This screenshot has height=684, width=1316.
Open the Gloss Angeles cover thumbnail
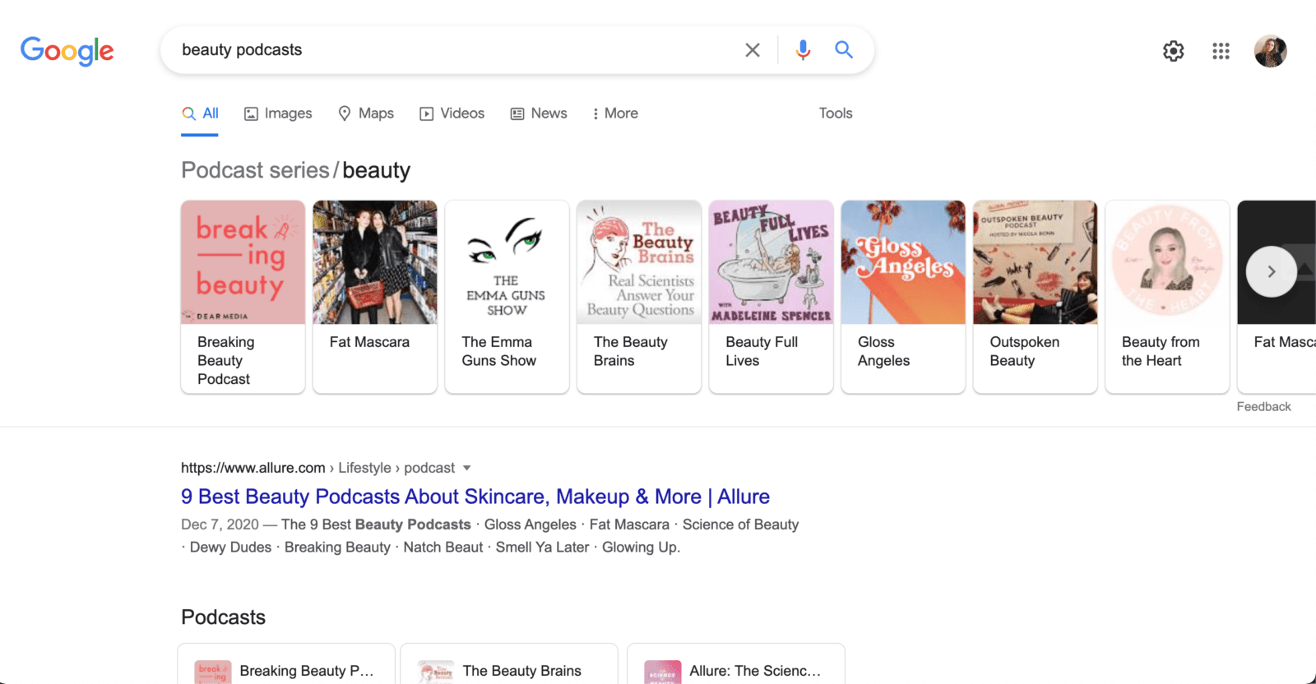[903, 262]
